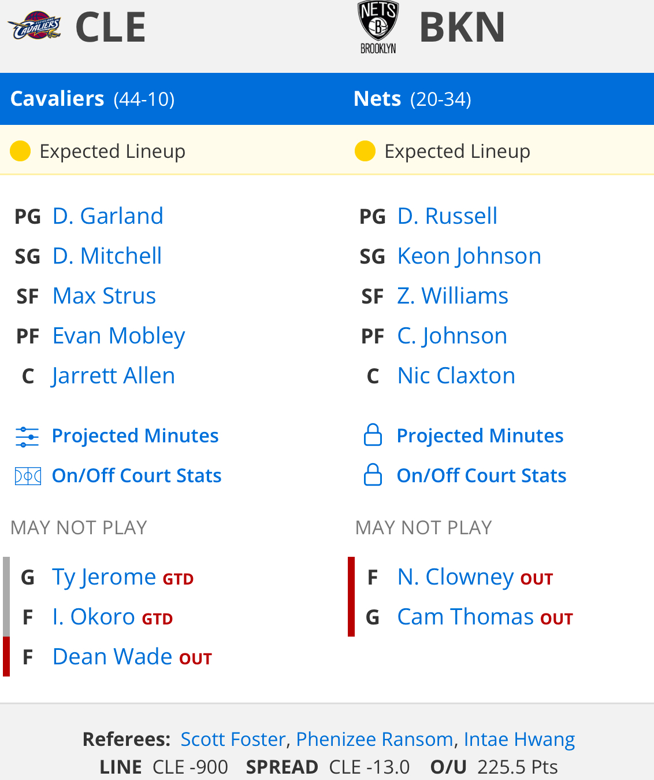Select Evan Mobley in the Cavaliers lineup
The height and width of the screenshot is (780, 654).
point(118,336)
